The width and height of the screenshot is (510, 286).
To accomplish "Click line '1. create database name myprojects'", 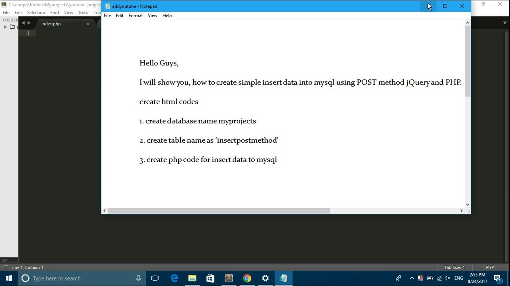I will (198, 121).
